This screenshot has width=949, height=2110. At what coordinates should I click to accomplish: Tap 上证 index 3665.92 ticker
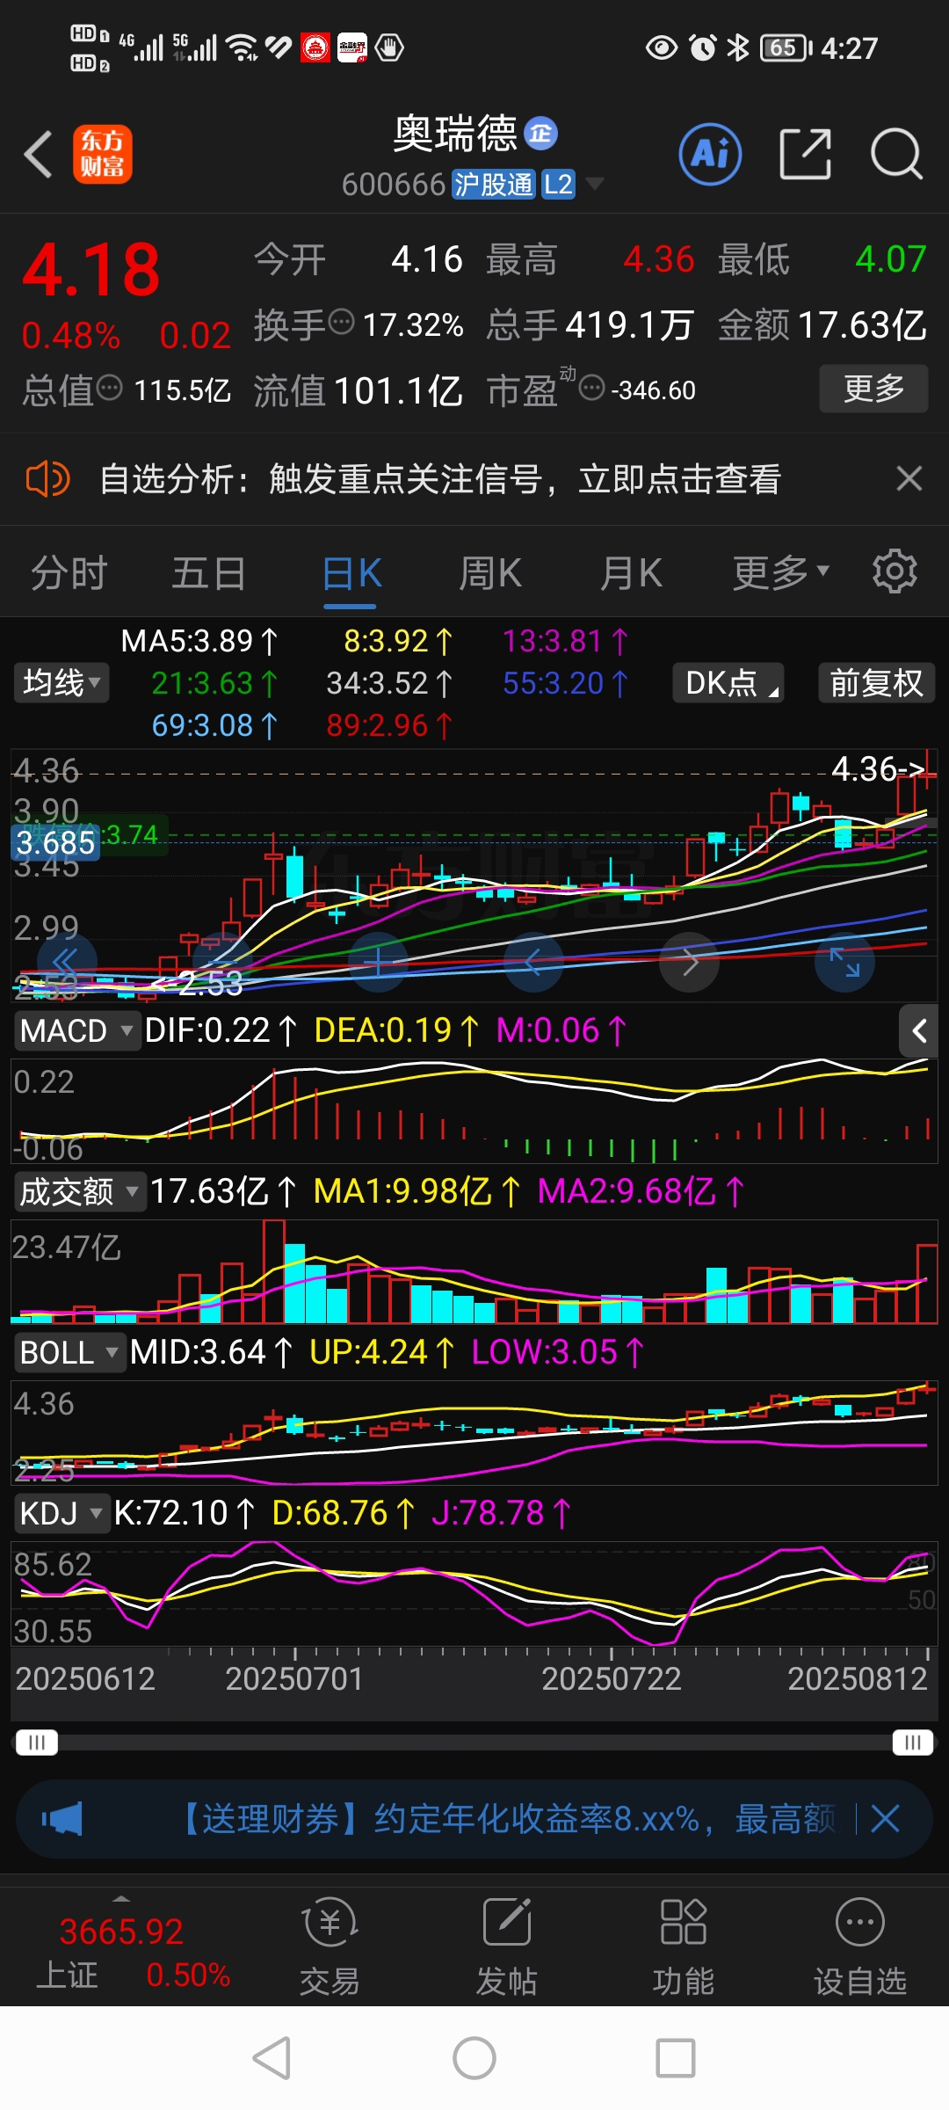tap(132, 1953)
